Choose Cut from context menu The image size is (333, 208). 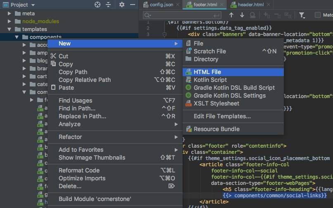(x=115, y=56)
